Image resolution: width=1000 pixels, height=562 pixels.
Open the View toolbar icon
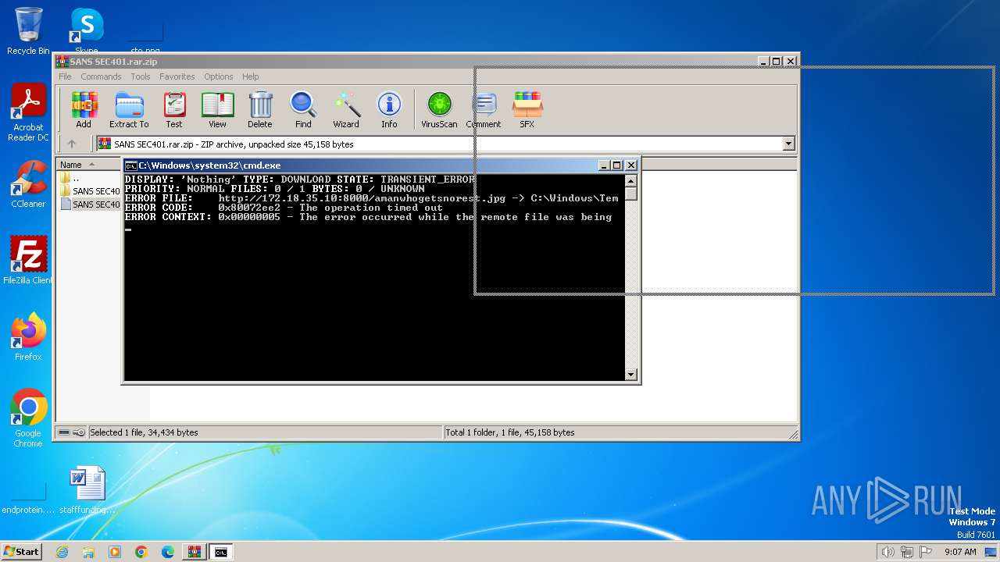point(217,109)
